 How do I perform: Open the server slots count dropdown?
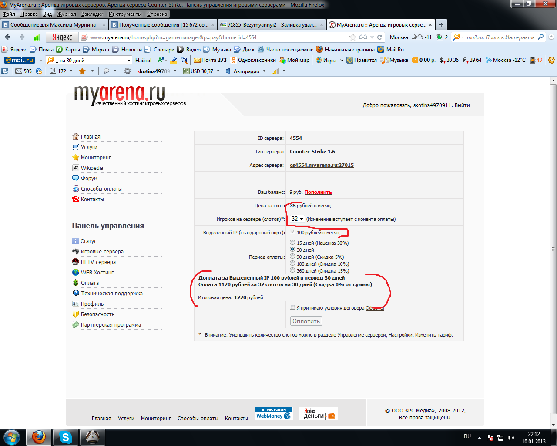click(x=297, y=219)
